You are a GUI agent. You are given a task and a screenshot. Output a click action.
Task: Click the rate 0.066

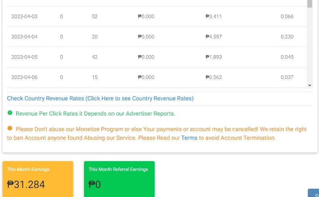pyautogui.click(x=287, y=16)
